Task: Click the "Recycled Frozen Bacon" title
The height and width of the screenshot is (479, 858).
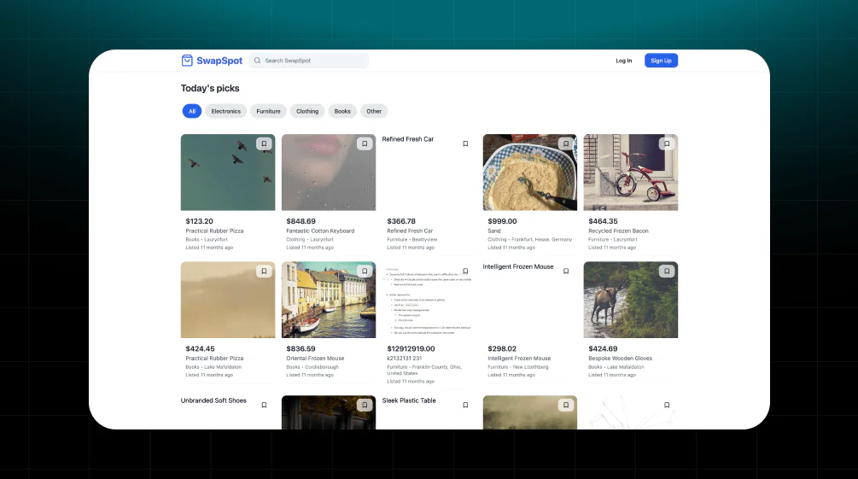Action: click(x=618, y=231)
